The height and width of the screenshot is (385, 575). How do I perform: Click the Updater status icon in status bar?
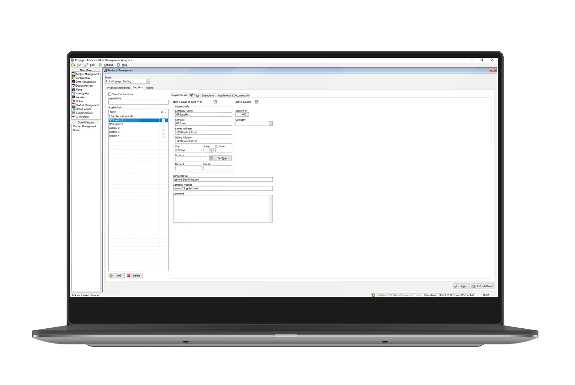(373, 295)
